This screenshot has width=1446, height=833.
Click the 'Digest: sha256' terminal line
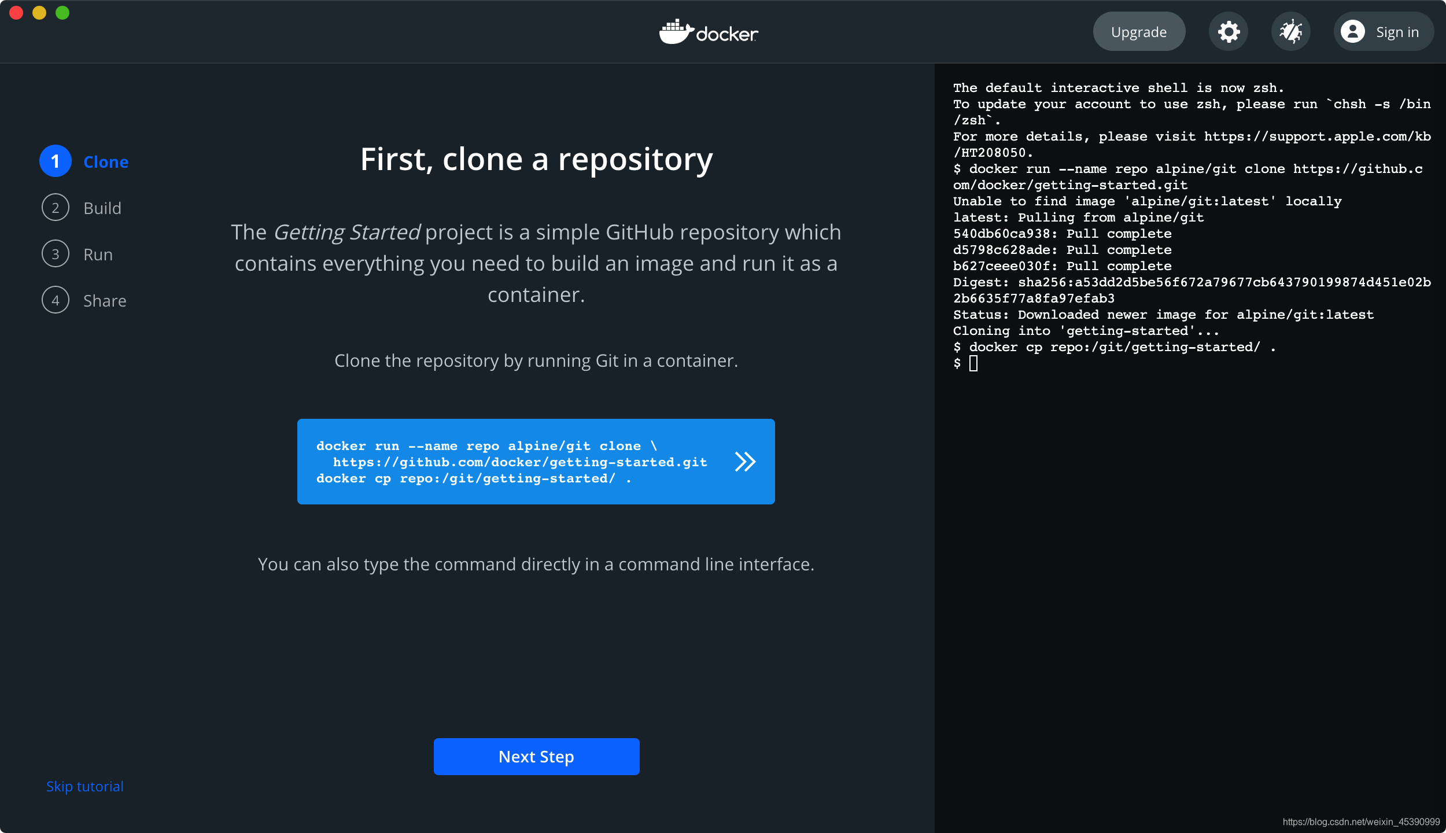click(x=1192, y=290)
